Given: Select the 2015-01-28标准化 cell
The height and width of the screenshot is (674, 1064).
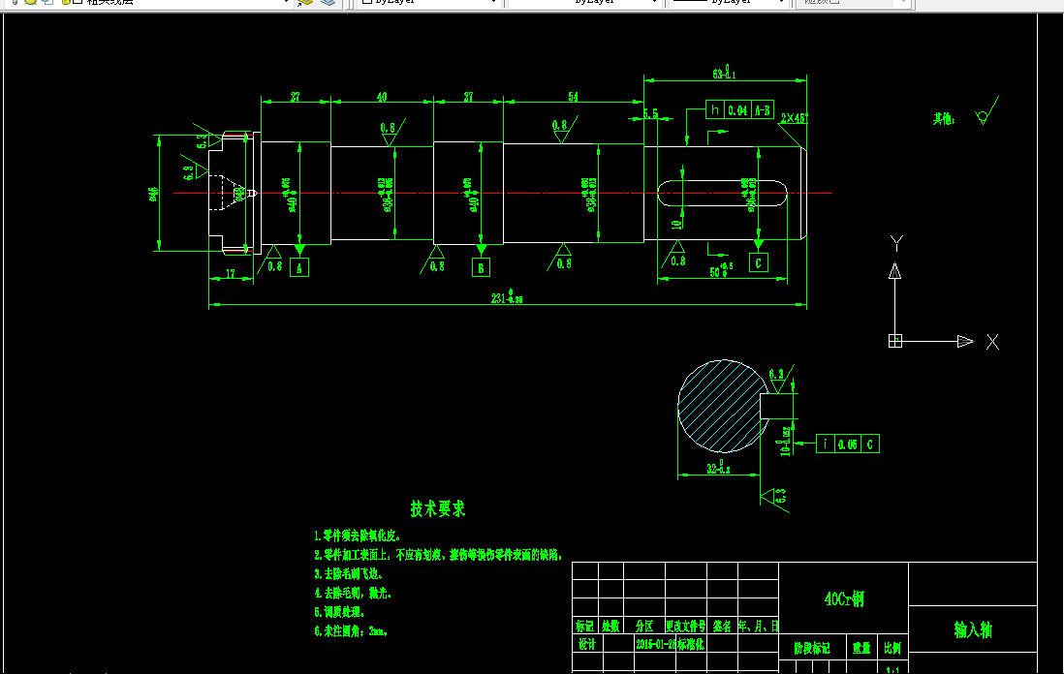Looking at the screenshot, I should point(670,643).
